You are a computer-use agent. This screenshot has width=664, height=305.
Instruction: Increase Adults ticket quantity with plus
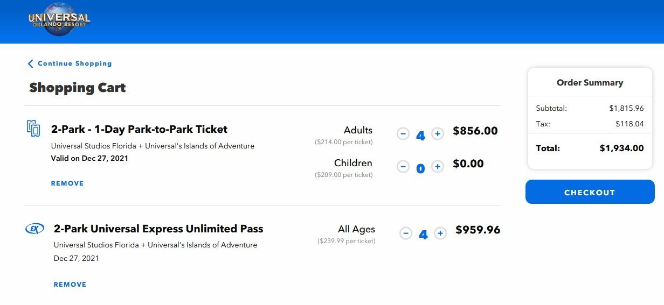tap(438, 133)
